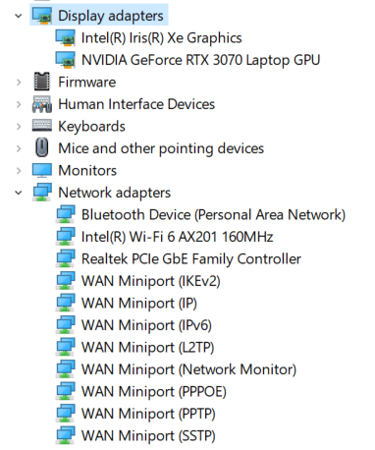Select WAN Miniport (Network Monitor) entry

[188, 369]
